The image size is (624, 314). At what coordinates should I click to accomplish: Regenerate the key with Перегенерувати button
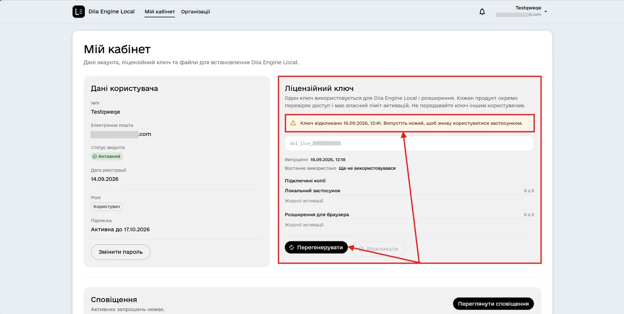pyautogui.click(x=316, y=248)
